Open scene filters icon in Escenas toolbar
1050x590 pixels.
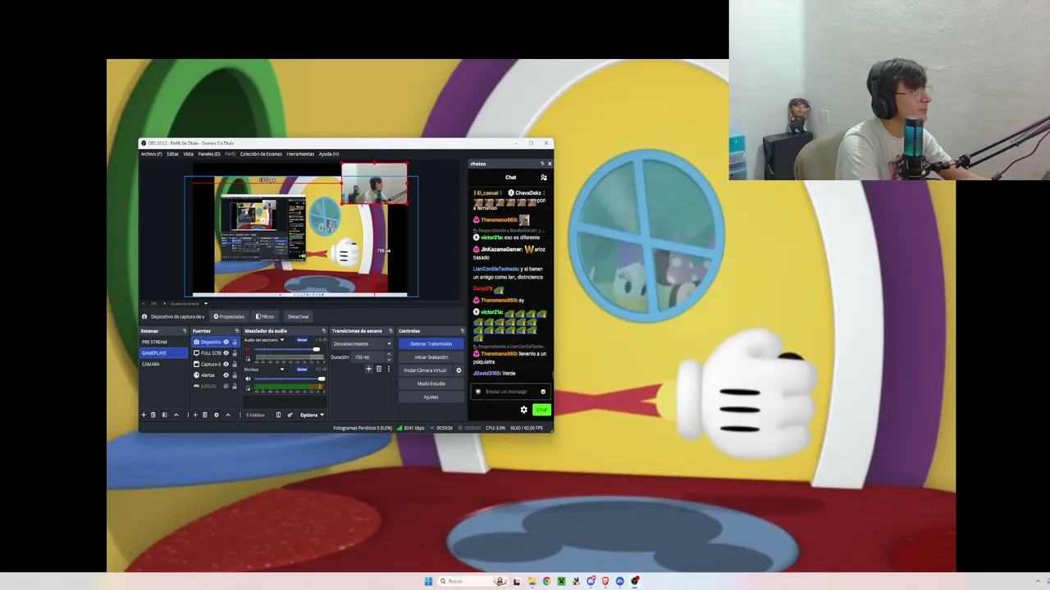pos(164,415)
